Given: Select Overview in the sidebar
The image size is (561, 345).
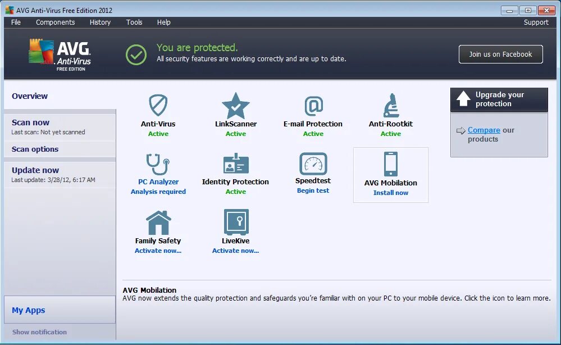Looking at the screenshot, I should pyautogui.click(x=60, y=96).
